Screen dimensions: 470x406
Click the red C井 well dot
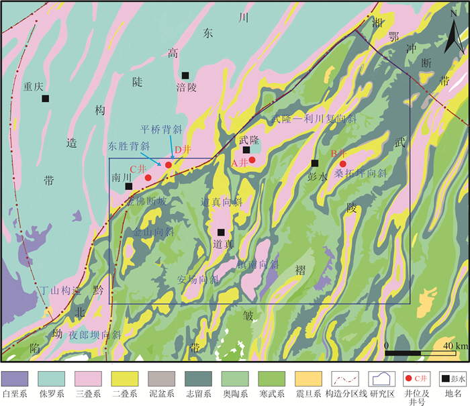148,178
